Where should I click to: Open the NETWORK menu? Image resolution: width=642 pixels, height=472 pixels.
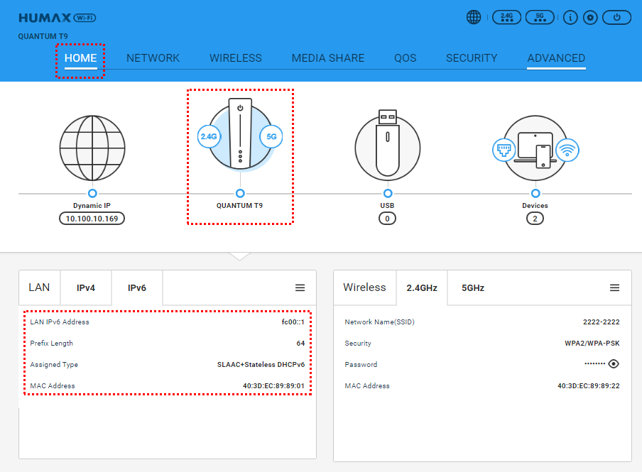click(153, 58)
